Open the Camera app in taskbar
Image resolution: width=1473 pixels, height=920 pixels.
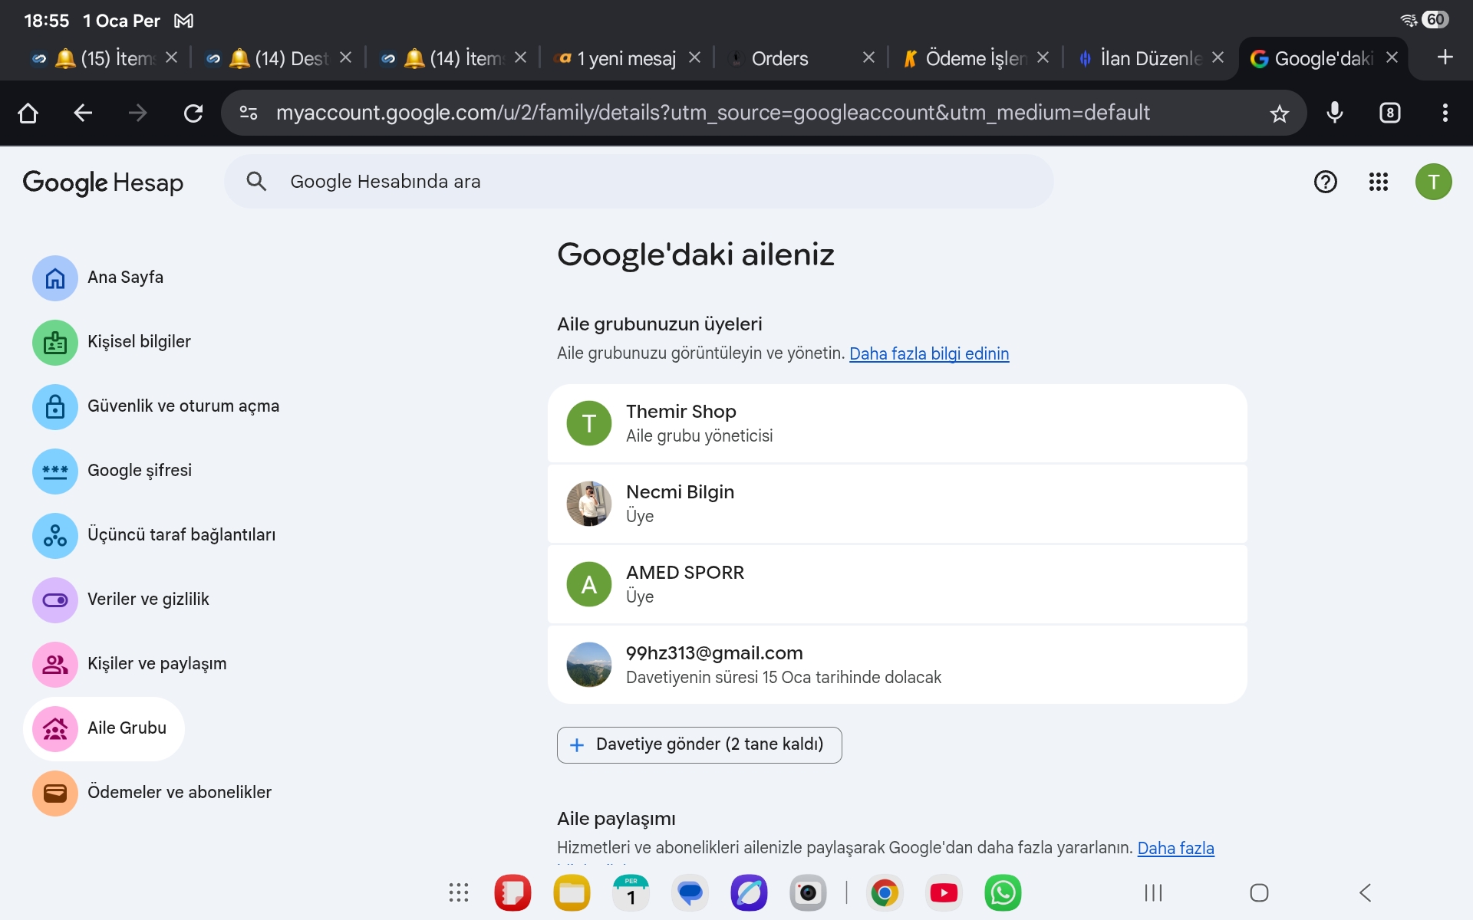[808, 892]
